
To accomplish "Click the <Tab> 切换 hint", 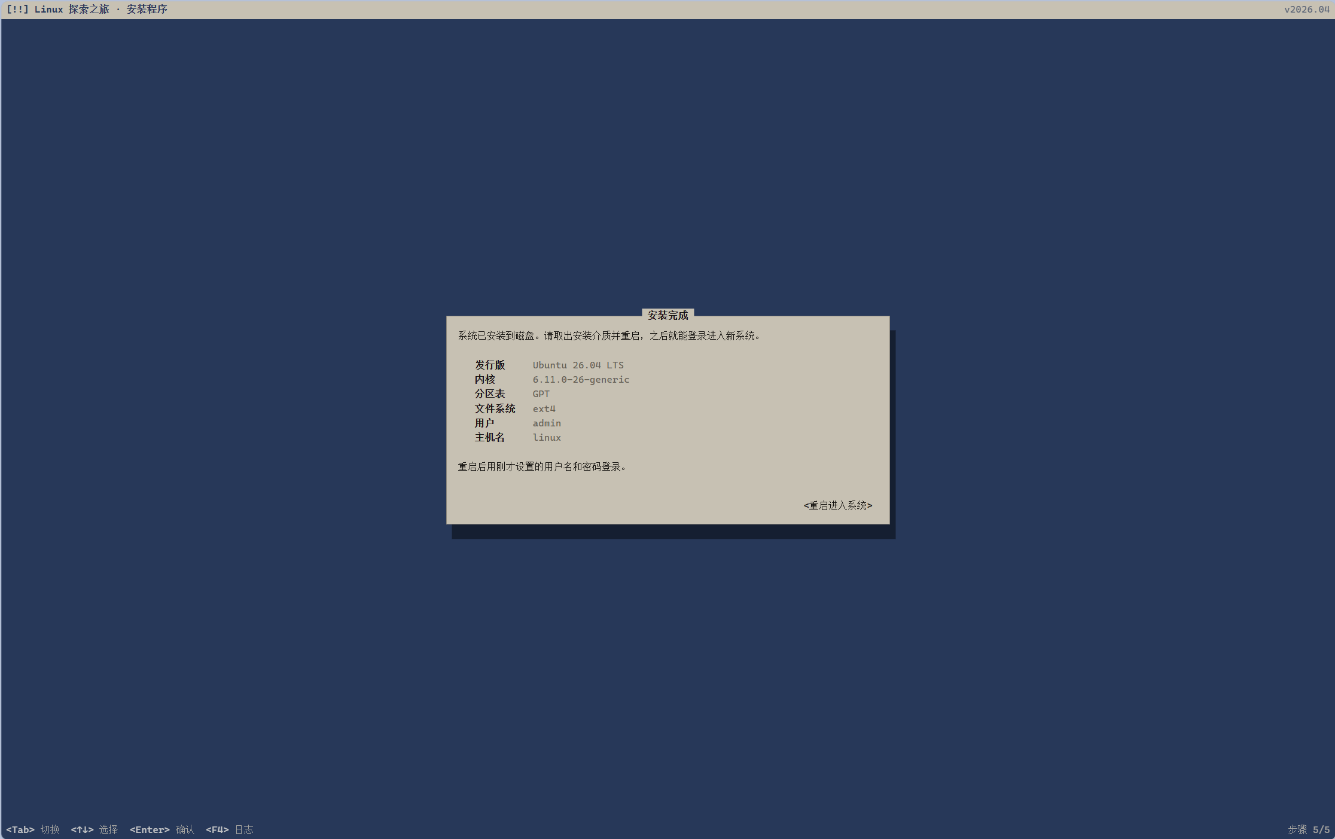I will tap(33, 829).
